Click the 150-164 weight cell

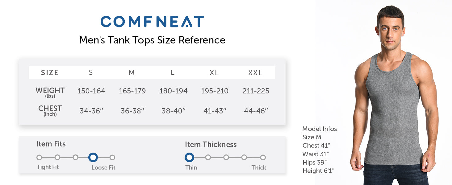tap(91, 91)
